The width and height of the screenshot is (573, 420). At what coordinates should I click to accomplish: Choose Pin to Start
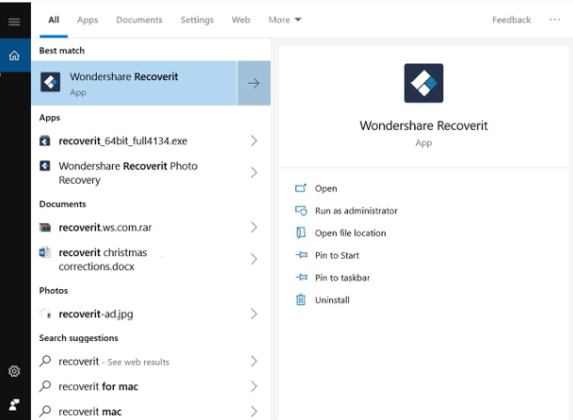[337, 255]
